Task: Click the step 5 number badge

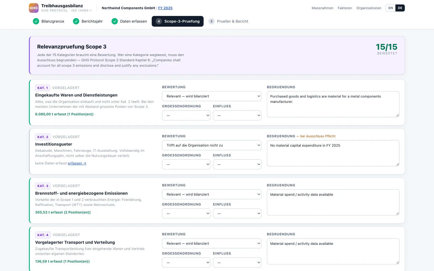Action: coord(212,21)
